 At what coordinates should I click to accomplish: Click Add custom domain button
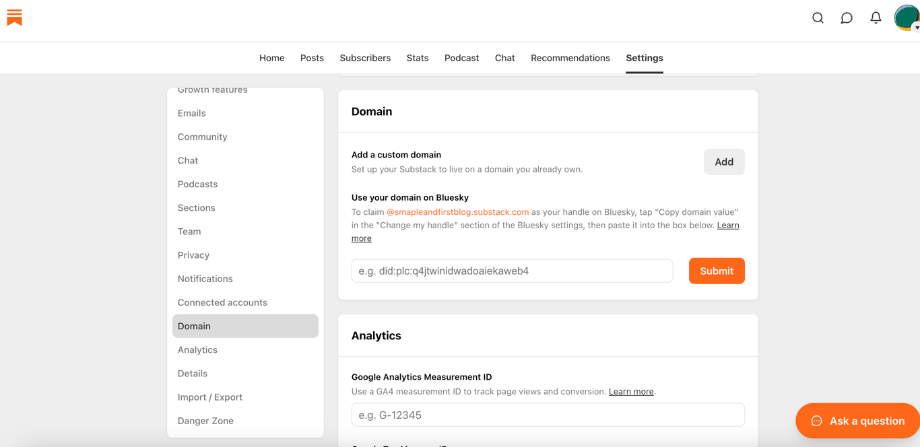click(x=724, y=162)
